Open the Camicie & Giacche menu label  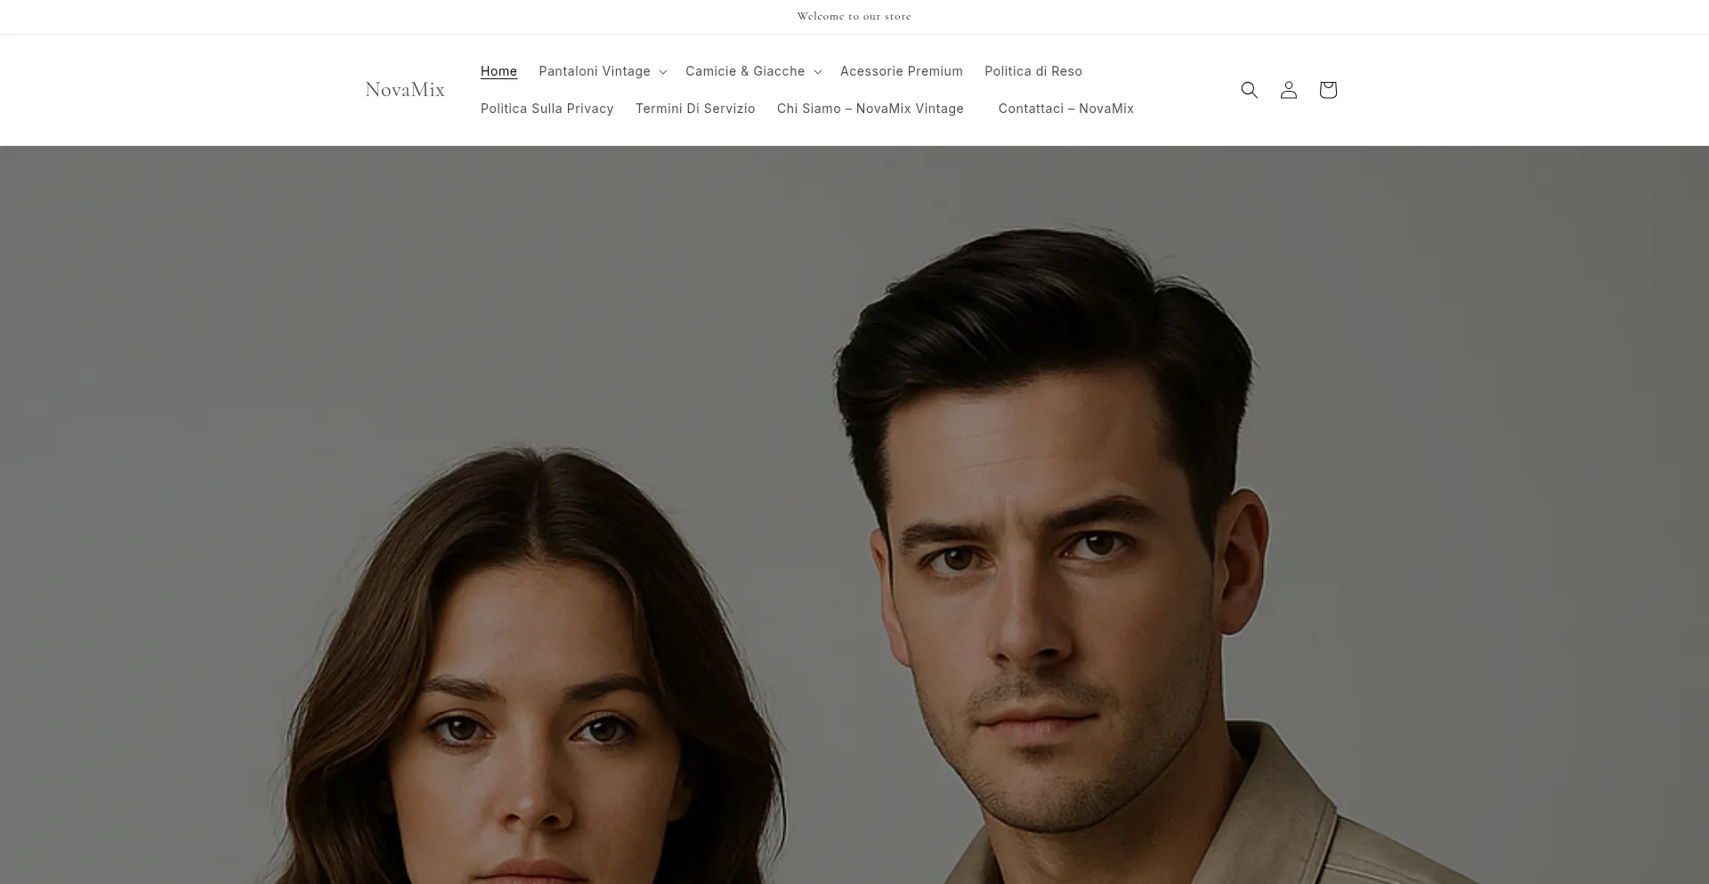tap(744, 71)
